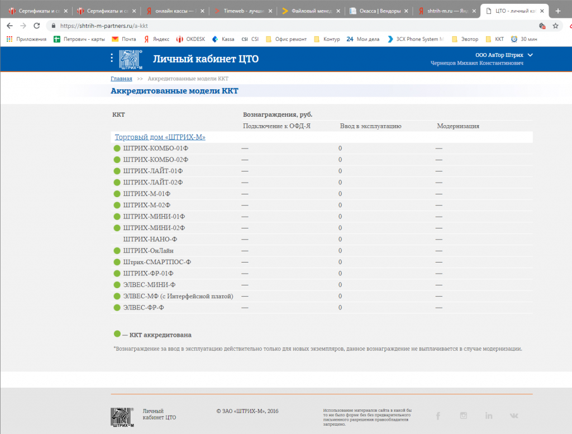
Task: Expand the 'ООО АвТор Штрих' account dropdown arrow
Action: (x=531, y=55)
